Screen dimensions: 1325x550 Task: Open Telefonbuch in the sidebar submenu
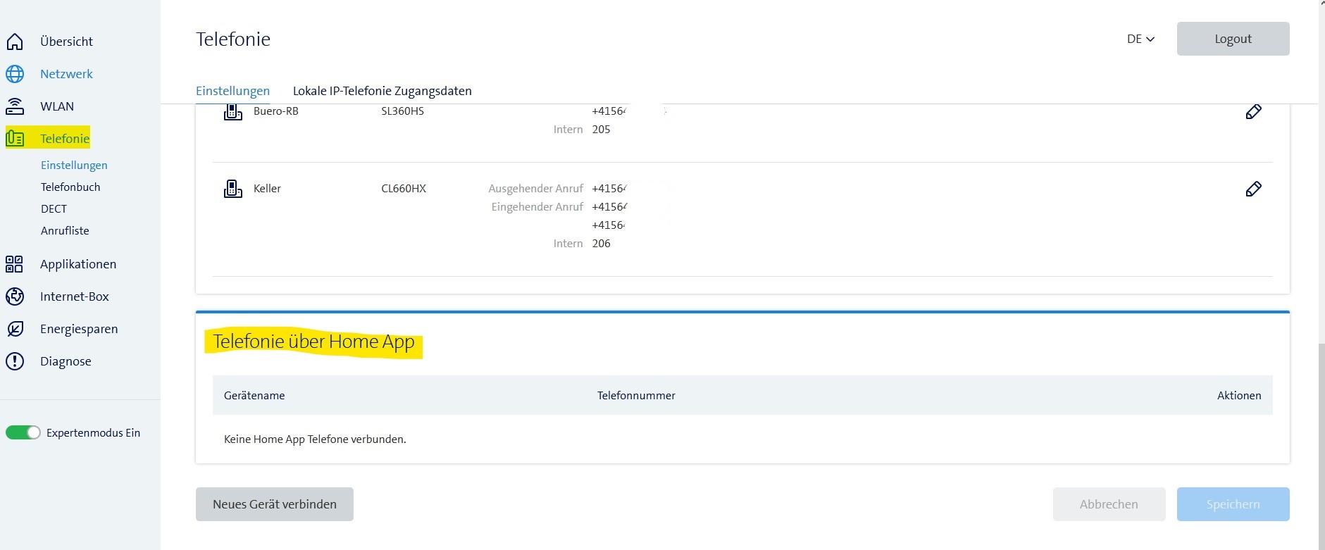pos(70,187)
